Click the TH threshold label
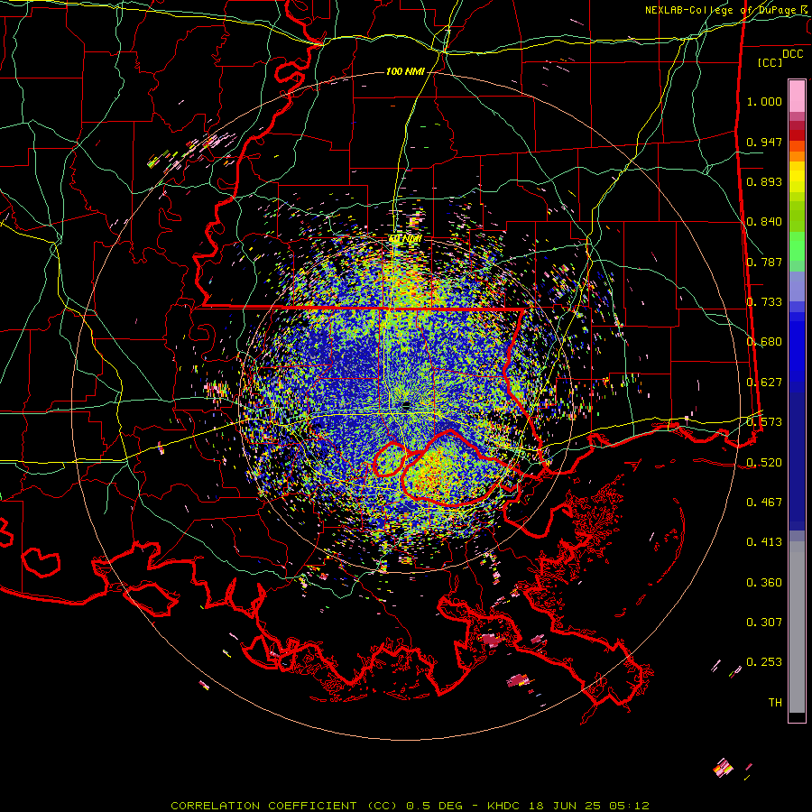 click(x=775, y=703)
